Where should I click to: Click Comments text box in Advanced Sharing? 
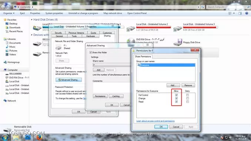click(x=112, y=87)
